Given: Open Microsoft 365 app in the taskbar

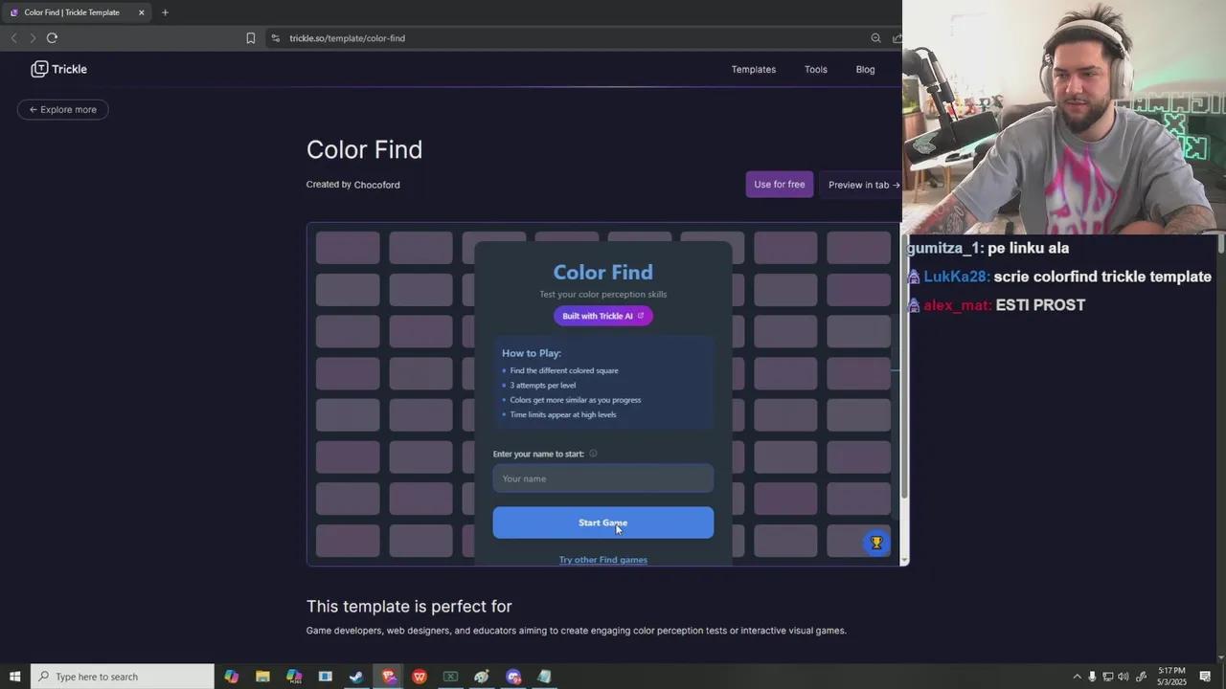Looking at the screenshot, I should coord(294,677).
